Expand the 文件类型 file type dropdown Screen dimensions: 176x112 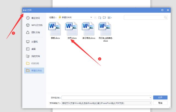pos(150,103)
